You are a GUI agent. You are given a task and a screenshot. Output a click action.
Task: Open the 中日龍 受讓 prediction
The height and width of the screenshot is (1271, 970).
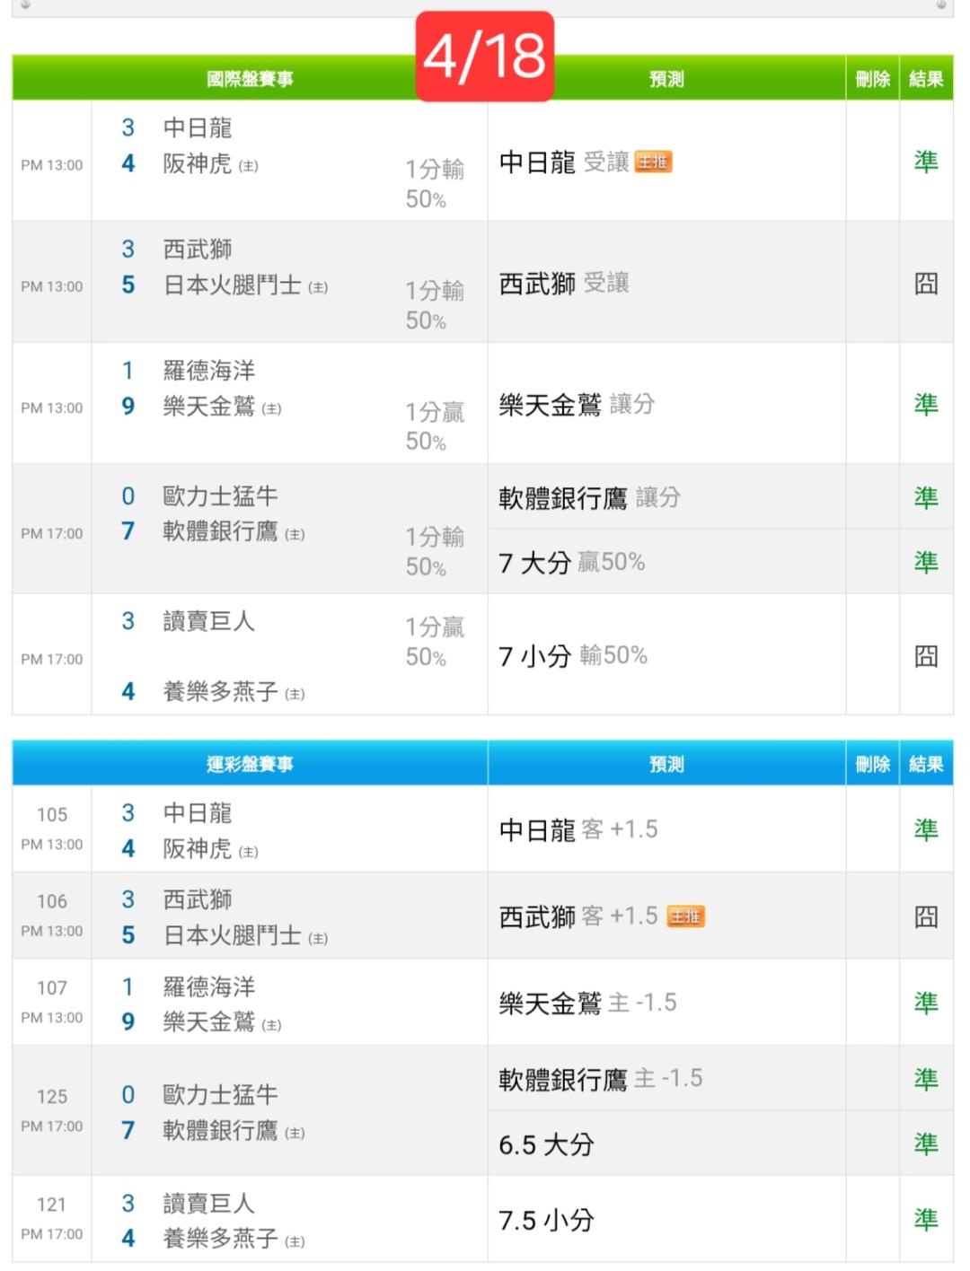click(563, 162)
